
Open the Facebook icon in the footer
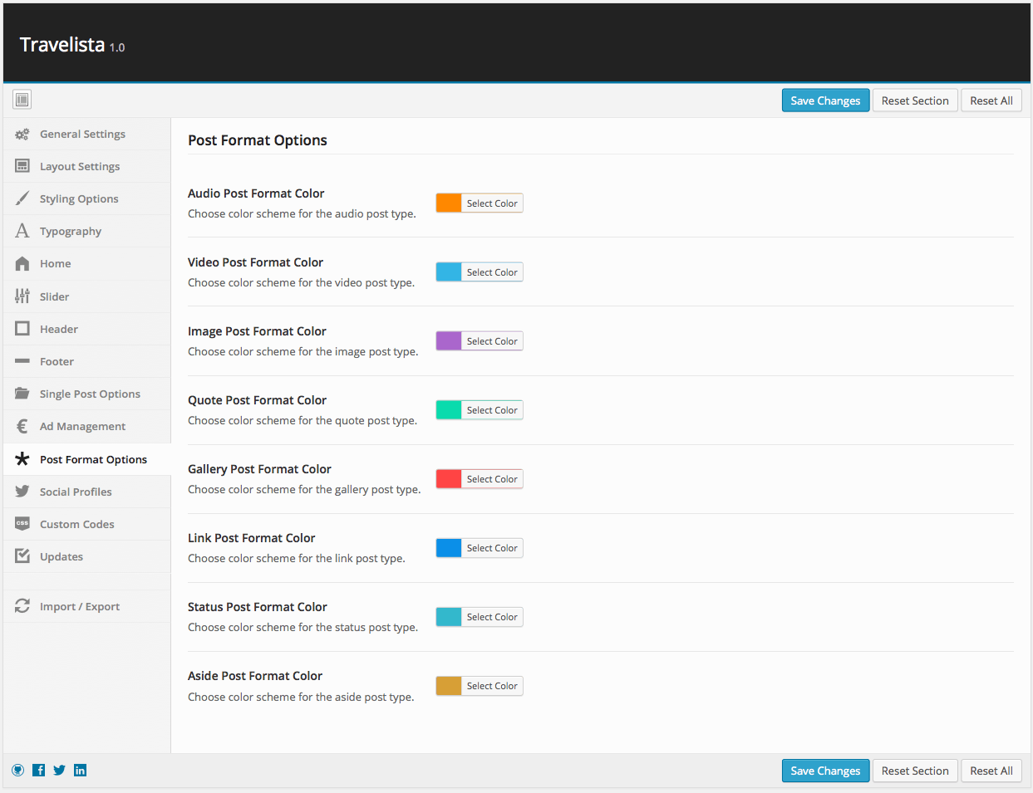coord(39,770)
